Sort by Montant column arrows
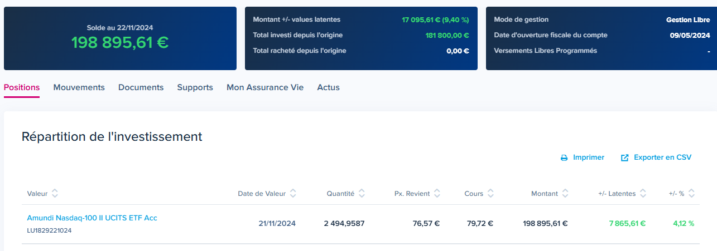717x251 pixels. coord(565,194)
